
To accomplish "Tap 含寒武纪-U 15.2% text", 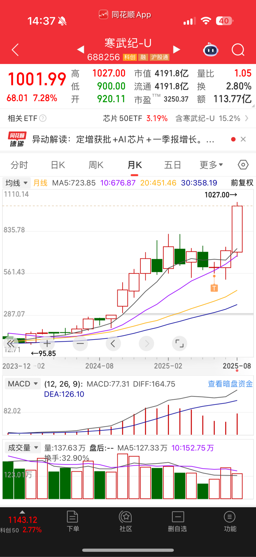I will click(208, 118).
